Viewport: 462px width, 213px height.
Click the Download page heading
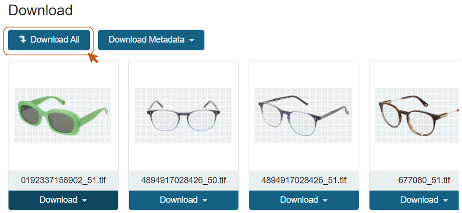pyautogui.click(x=40, y=10)
